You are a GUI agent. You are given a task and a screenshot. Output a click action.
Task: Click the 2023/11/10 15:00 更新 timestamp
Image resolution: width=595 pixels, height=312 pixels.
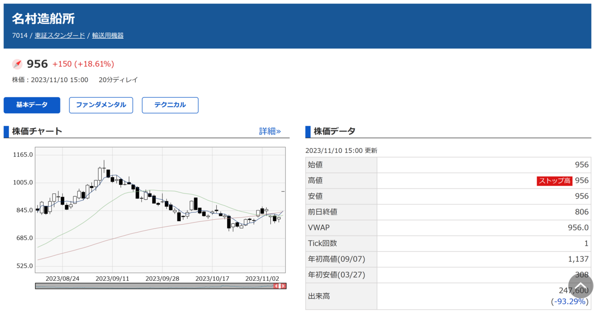coord(341,150)
